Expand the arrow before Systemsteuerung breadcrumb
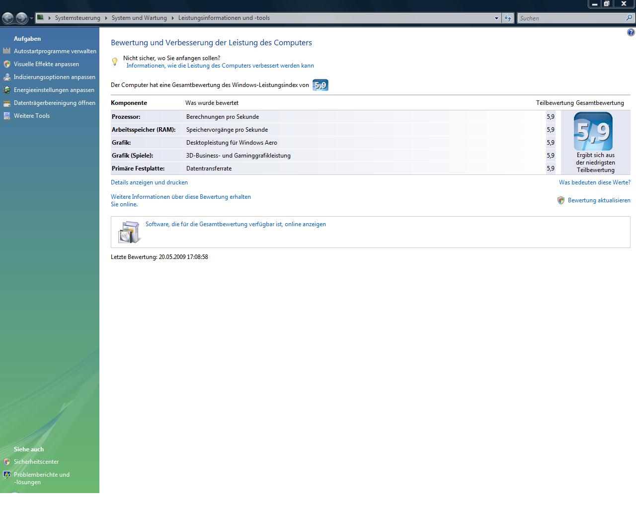 (x=49, y=18)
